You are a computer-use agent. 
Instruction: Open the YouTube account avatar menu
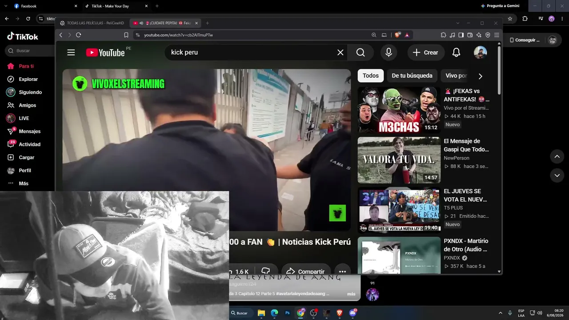(480, 52)
